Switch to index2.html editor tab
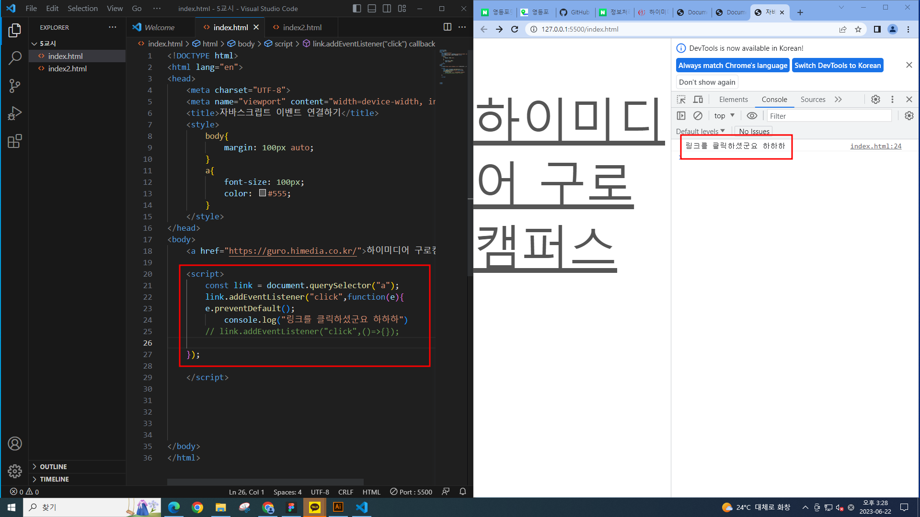Screen dimensions: 920x517 302,27
